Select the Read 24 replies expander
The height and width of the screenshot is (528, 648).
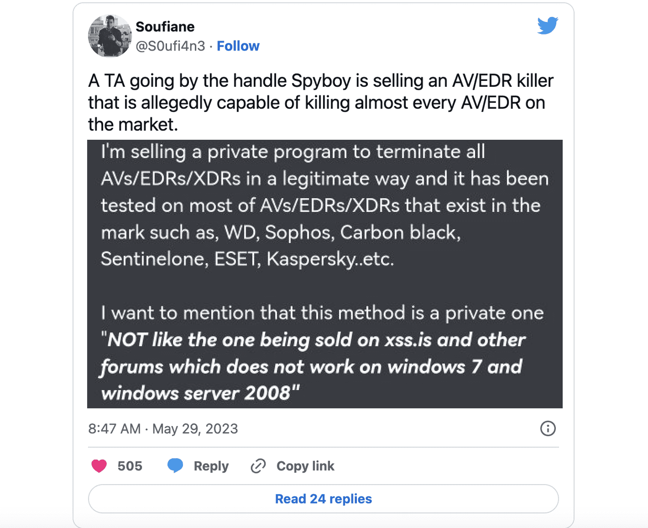click(x=324, y=499)
